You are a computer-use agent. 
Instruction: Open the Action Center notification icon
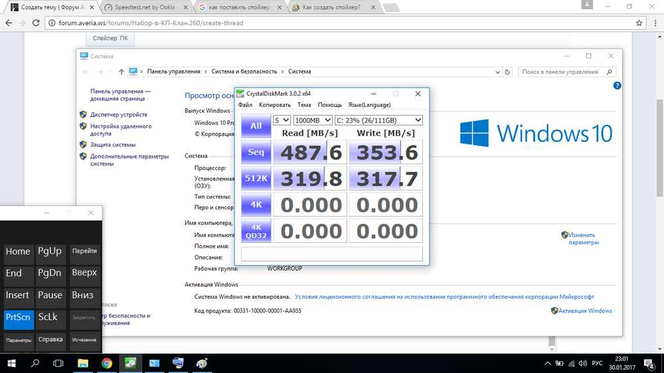pos(649,363)
